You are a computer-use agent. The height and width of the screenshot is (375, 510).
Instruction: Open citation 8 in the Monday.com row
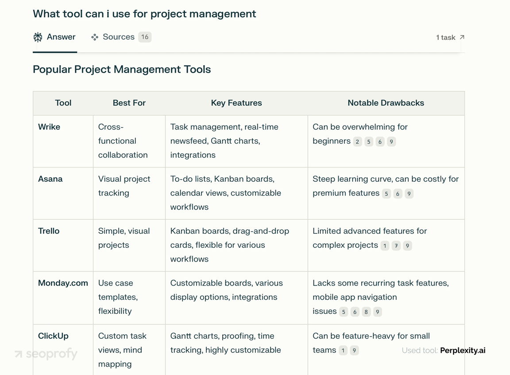tap(366, 312)
